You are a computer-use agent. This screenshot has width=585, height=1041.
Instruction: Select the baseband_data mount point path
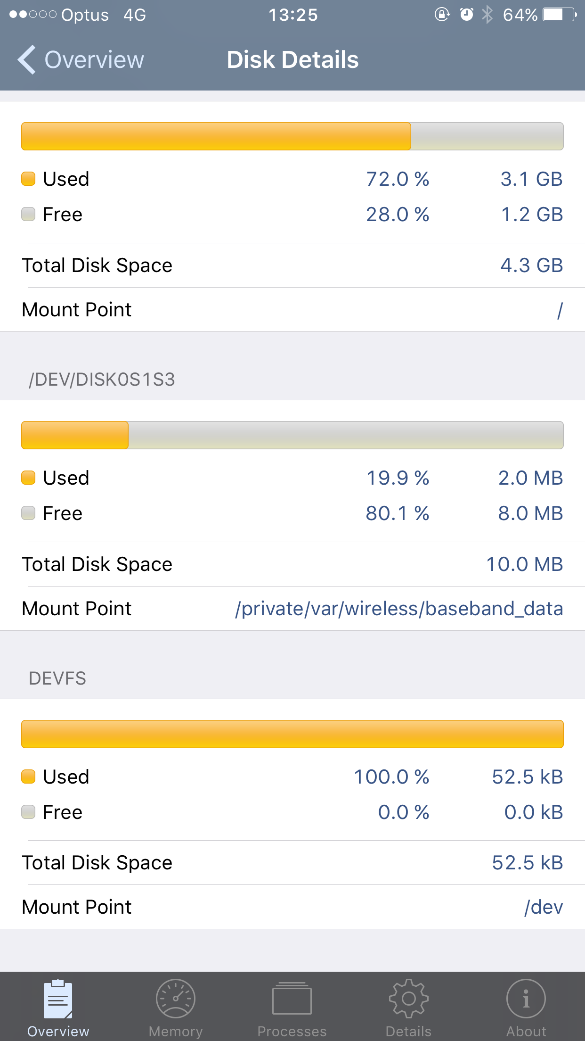(399, 609)
